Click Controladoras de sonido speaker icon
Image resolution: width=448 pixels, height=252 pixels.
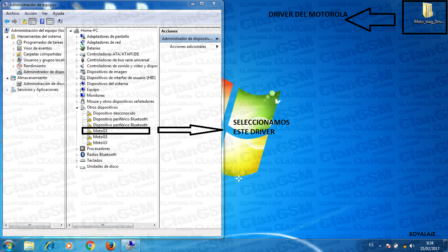83,66
